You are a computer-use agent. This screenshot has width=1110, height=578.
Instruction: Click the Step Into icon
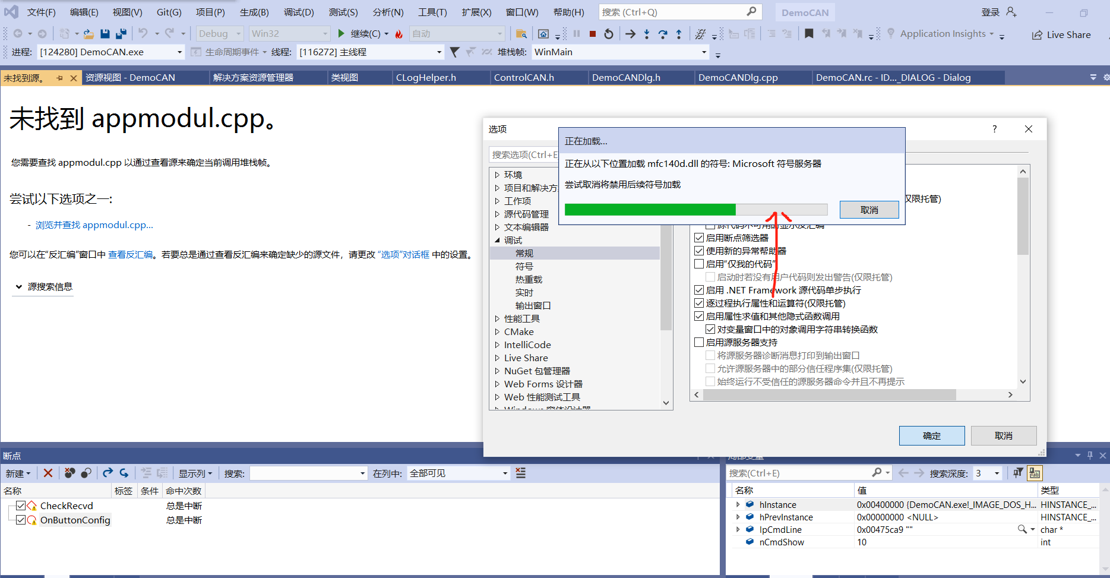(x=646, y=33)
